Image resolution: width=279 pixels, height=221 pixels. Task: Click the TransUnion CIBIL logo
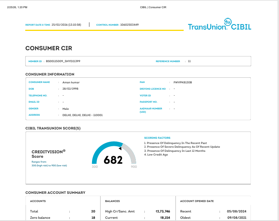[x=220, y=24]
